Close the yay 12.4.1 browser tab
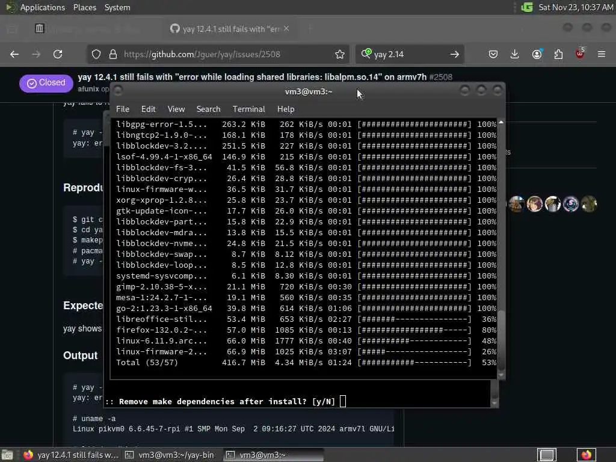Viewport: 616px width, 462px height. click(286, 28)
